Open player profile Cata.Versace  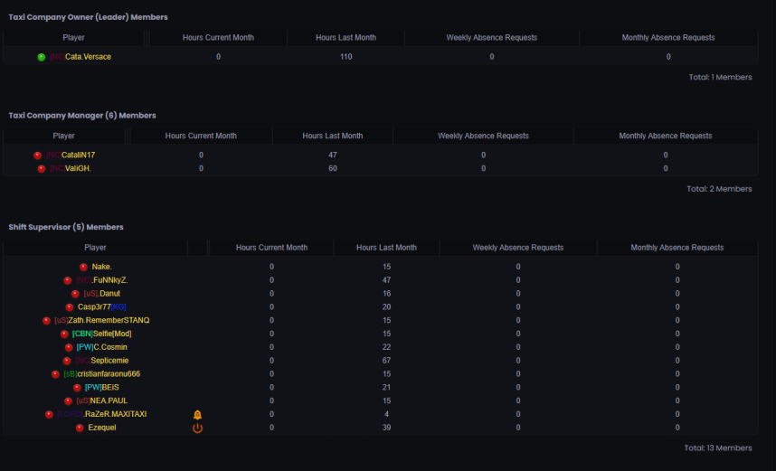click(x=80, y=57)
